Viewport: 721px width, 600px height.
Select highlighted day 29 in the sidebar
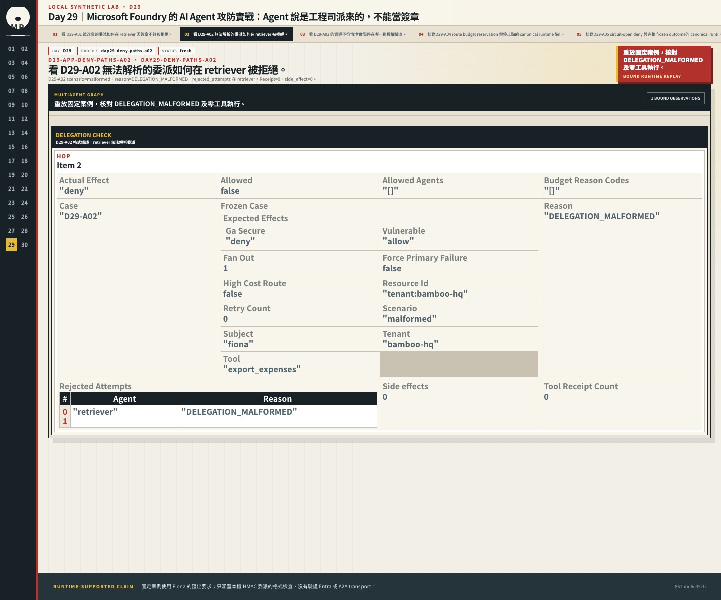(11, 245)
